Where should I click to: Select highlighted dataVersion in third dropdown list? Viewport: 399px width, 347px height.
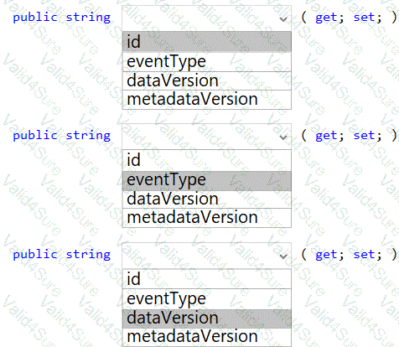click(x=206, y=319)
